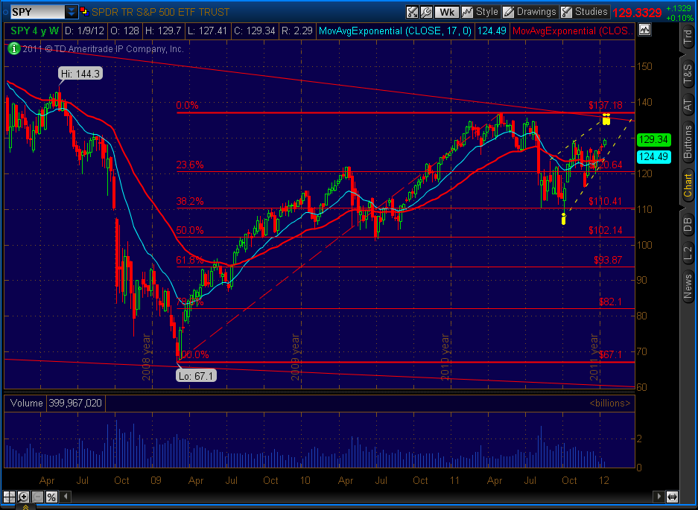Click the expand-to-end icon at bottom right
This screenshot has width=698, height=510.
pos(672,496)
